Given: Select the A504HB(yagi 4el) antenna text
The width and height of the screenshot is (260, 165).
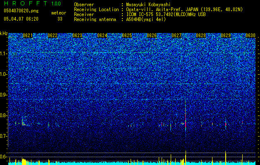Looking at the screenshot, I should pos(146,19).
